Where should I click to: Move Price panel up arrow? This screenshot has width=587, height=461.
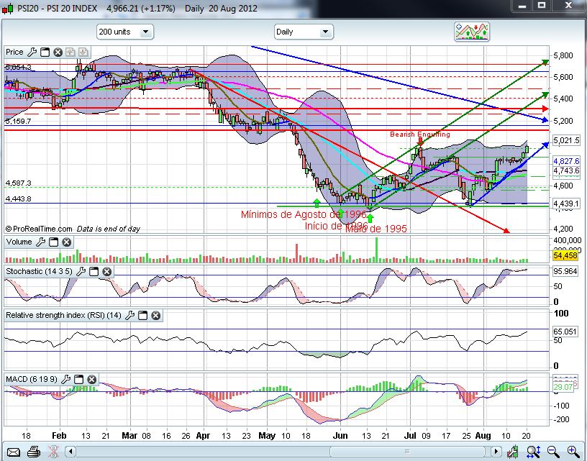click(x=70, y=53)
